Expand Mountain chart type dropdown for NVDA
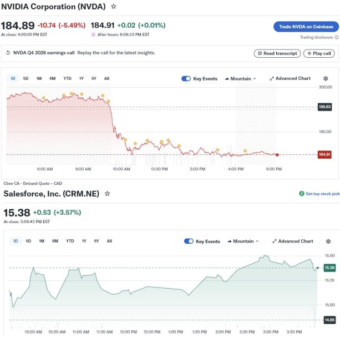This screenshot has height=337, width=340. coord(241,79)
